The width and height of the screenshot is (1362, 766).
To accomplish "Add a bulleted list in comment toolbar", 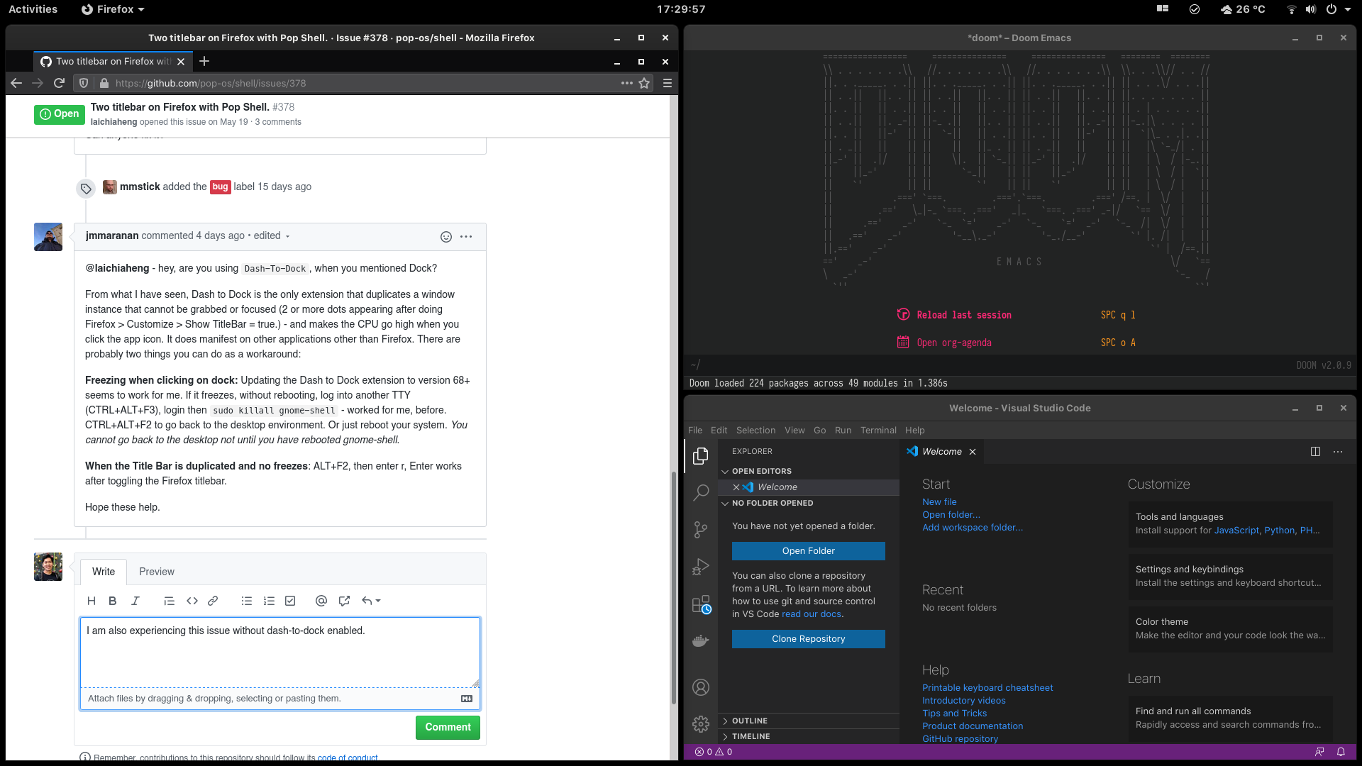I will (x=247, y=601).
